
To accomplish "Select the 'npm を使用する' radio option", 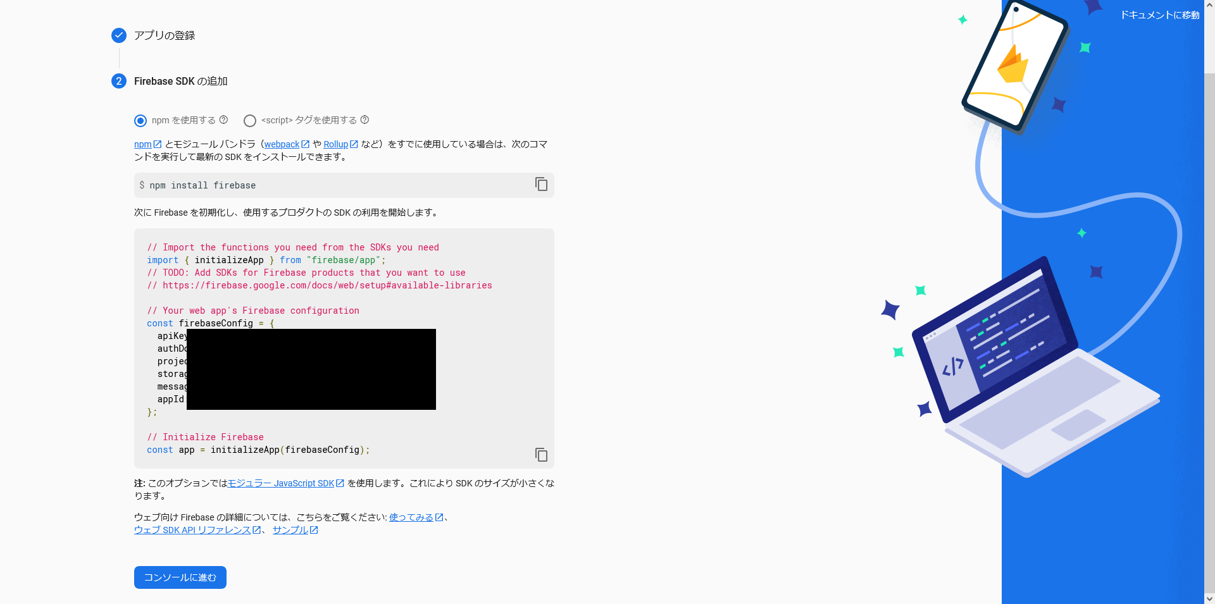I will coord(140,121).
